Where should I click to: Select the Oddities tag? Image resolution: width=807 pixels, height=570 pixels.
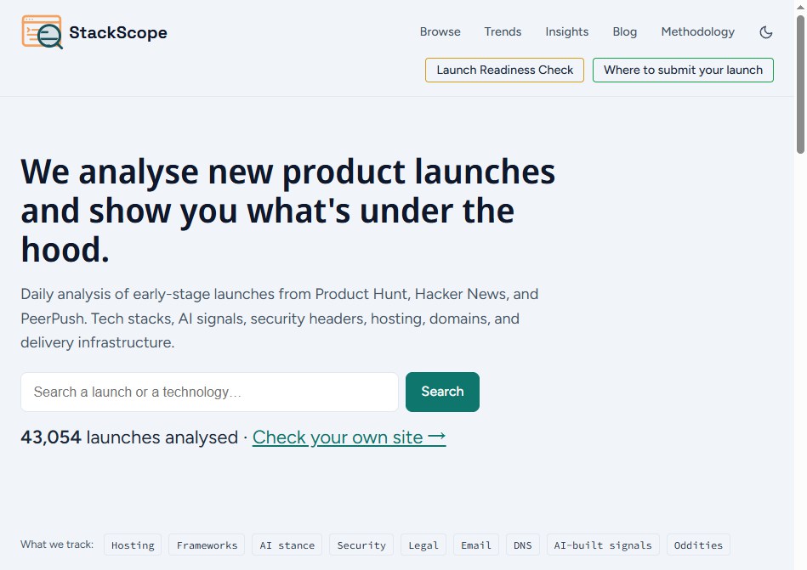pos(698,545)
